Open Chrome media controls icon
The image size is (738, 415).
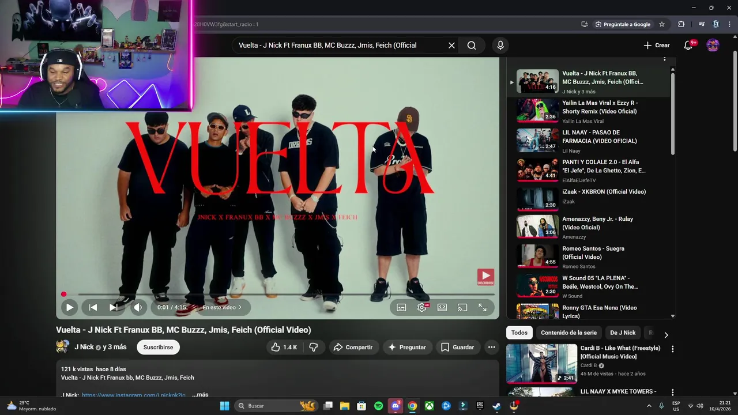coord(702,24)
